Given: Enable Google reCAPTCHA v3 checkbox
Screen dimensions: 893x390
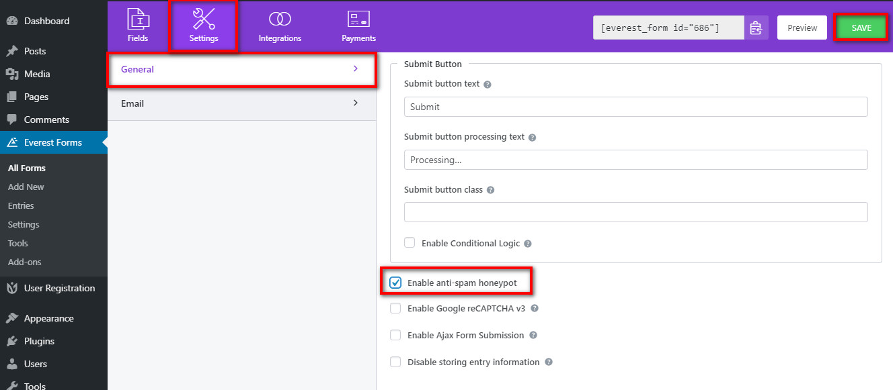Looking at the screenshot, I should [395, 308].
